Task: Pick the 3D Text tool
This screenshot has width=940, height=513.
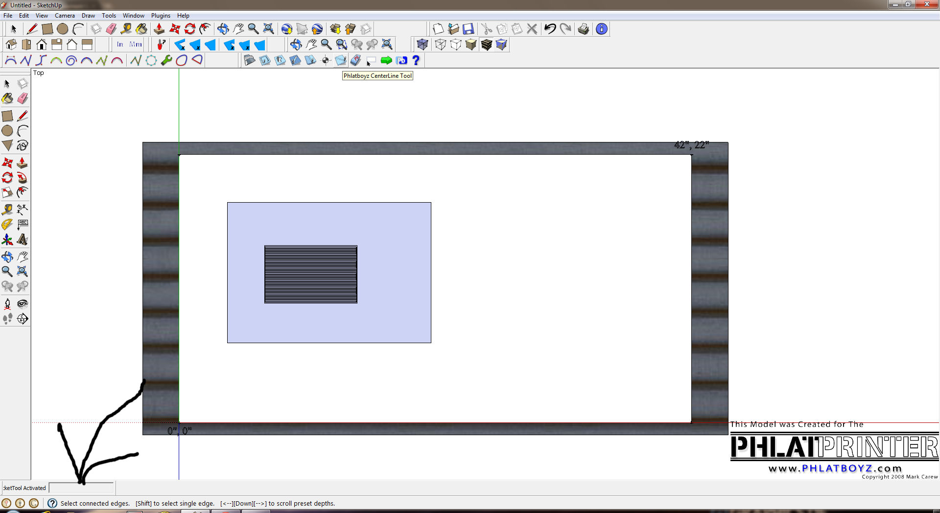Action: coord(23,239)
